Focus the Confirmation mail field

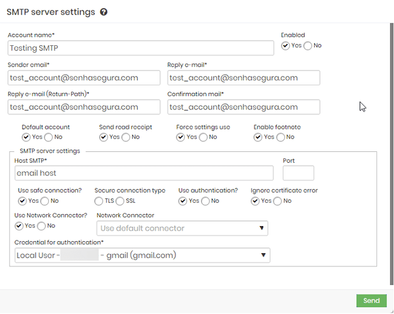click(x=244, y=107)
